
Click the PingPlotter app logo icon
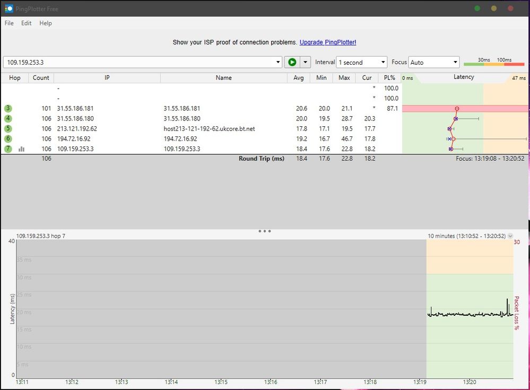point(8,8)
